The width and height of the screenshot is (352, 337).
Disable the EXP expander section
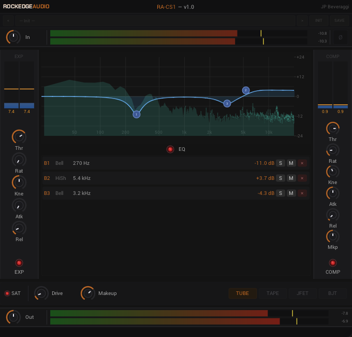click(x=19, y=263)
